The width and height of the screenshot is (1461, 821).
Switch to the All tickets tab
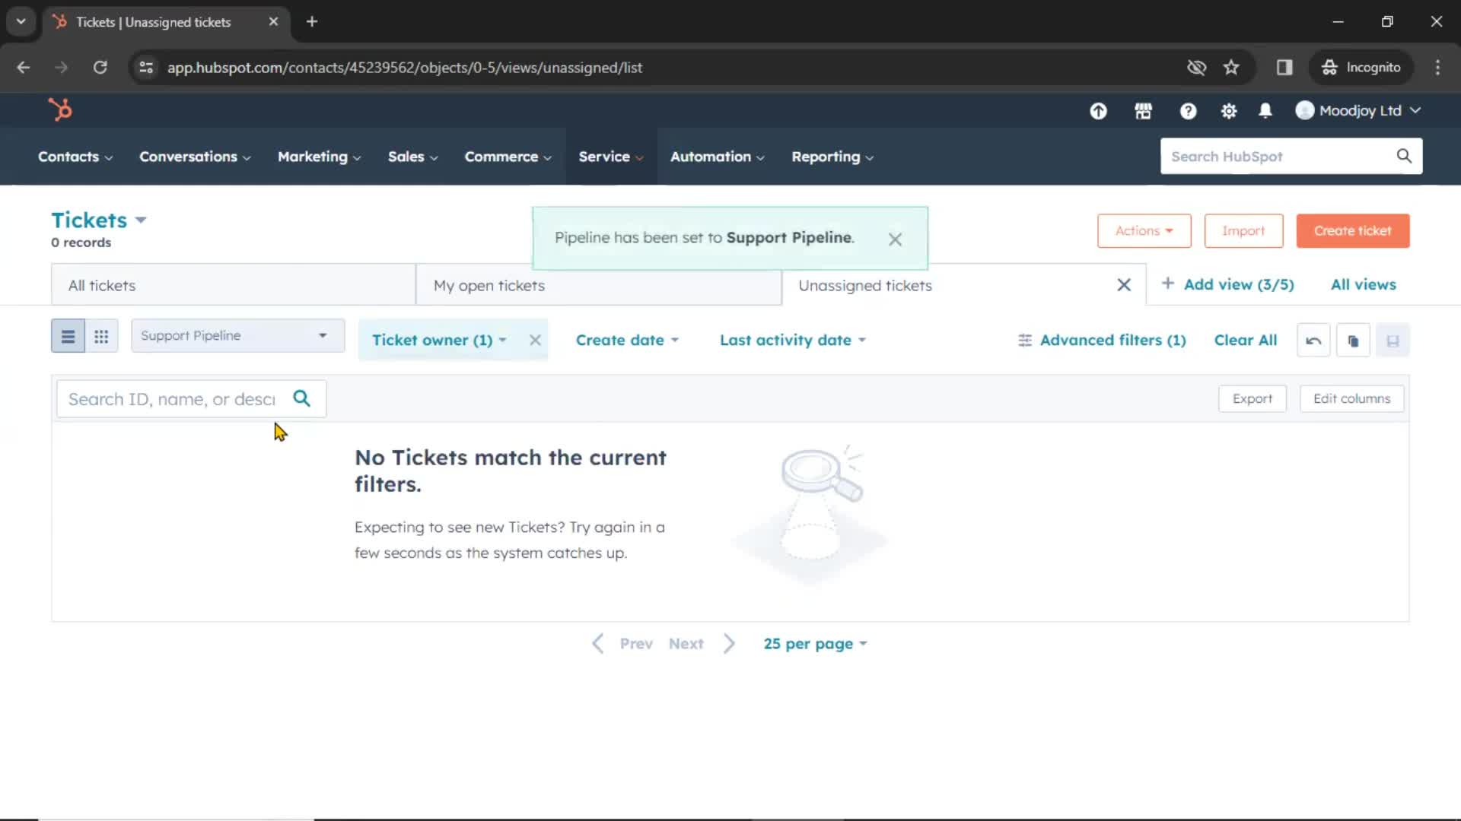pyautogui.click(x=101, y=285)
